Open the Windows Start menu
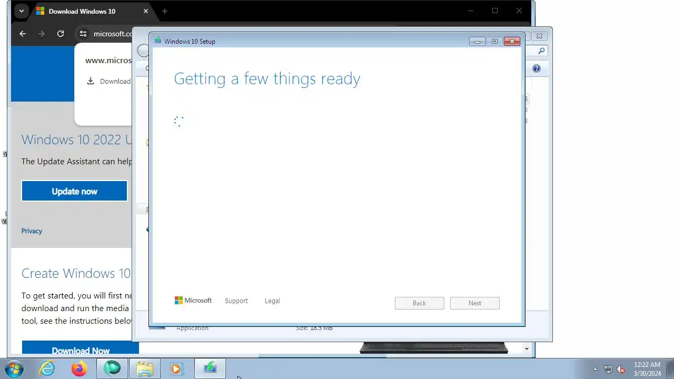The height and width of the screenshot is (379, 674). (13, 368)
